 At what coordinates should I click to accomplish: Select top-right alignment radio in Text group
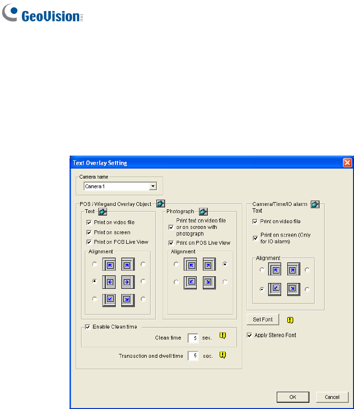coord(143,264)
